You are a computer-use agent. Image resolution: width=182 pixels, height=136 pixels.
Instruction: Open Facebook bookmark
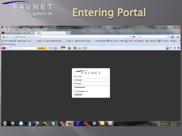(152, 41)
